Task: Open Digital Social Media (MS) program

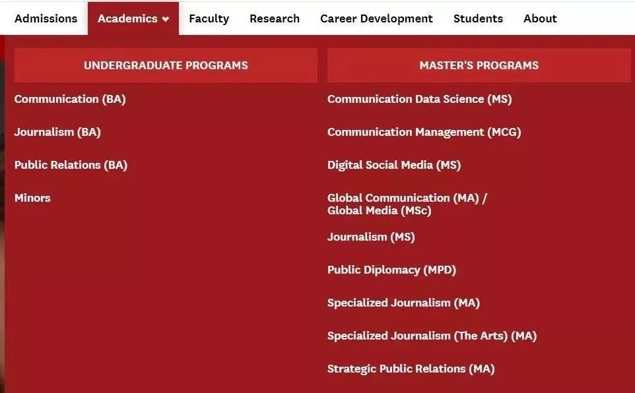Action: pos(393,165)
